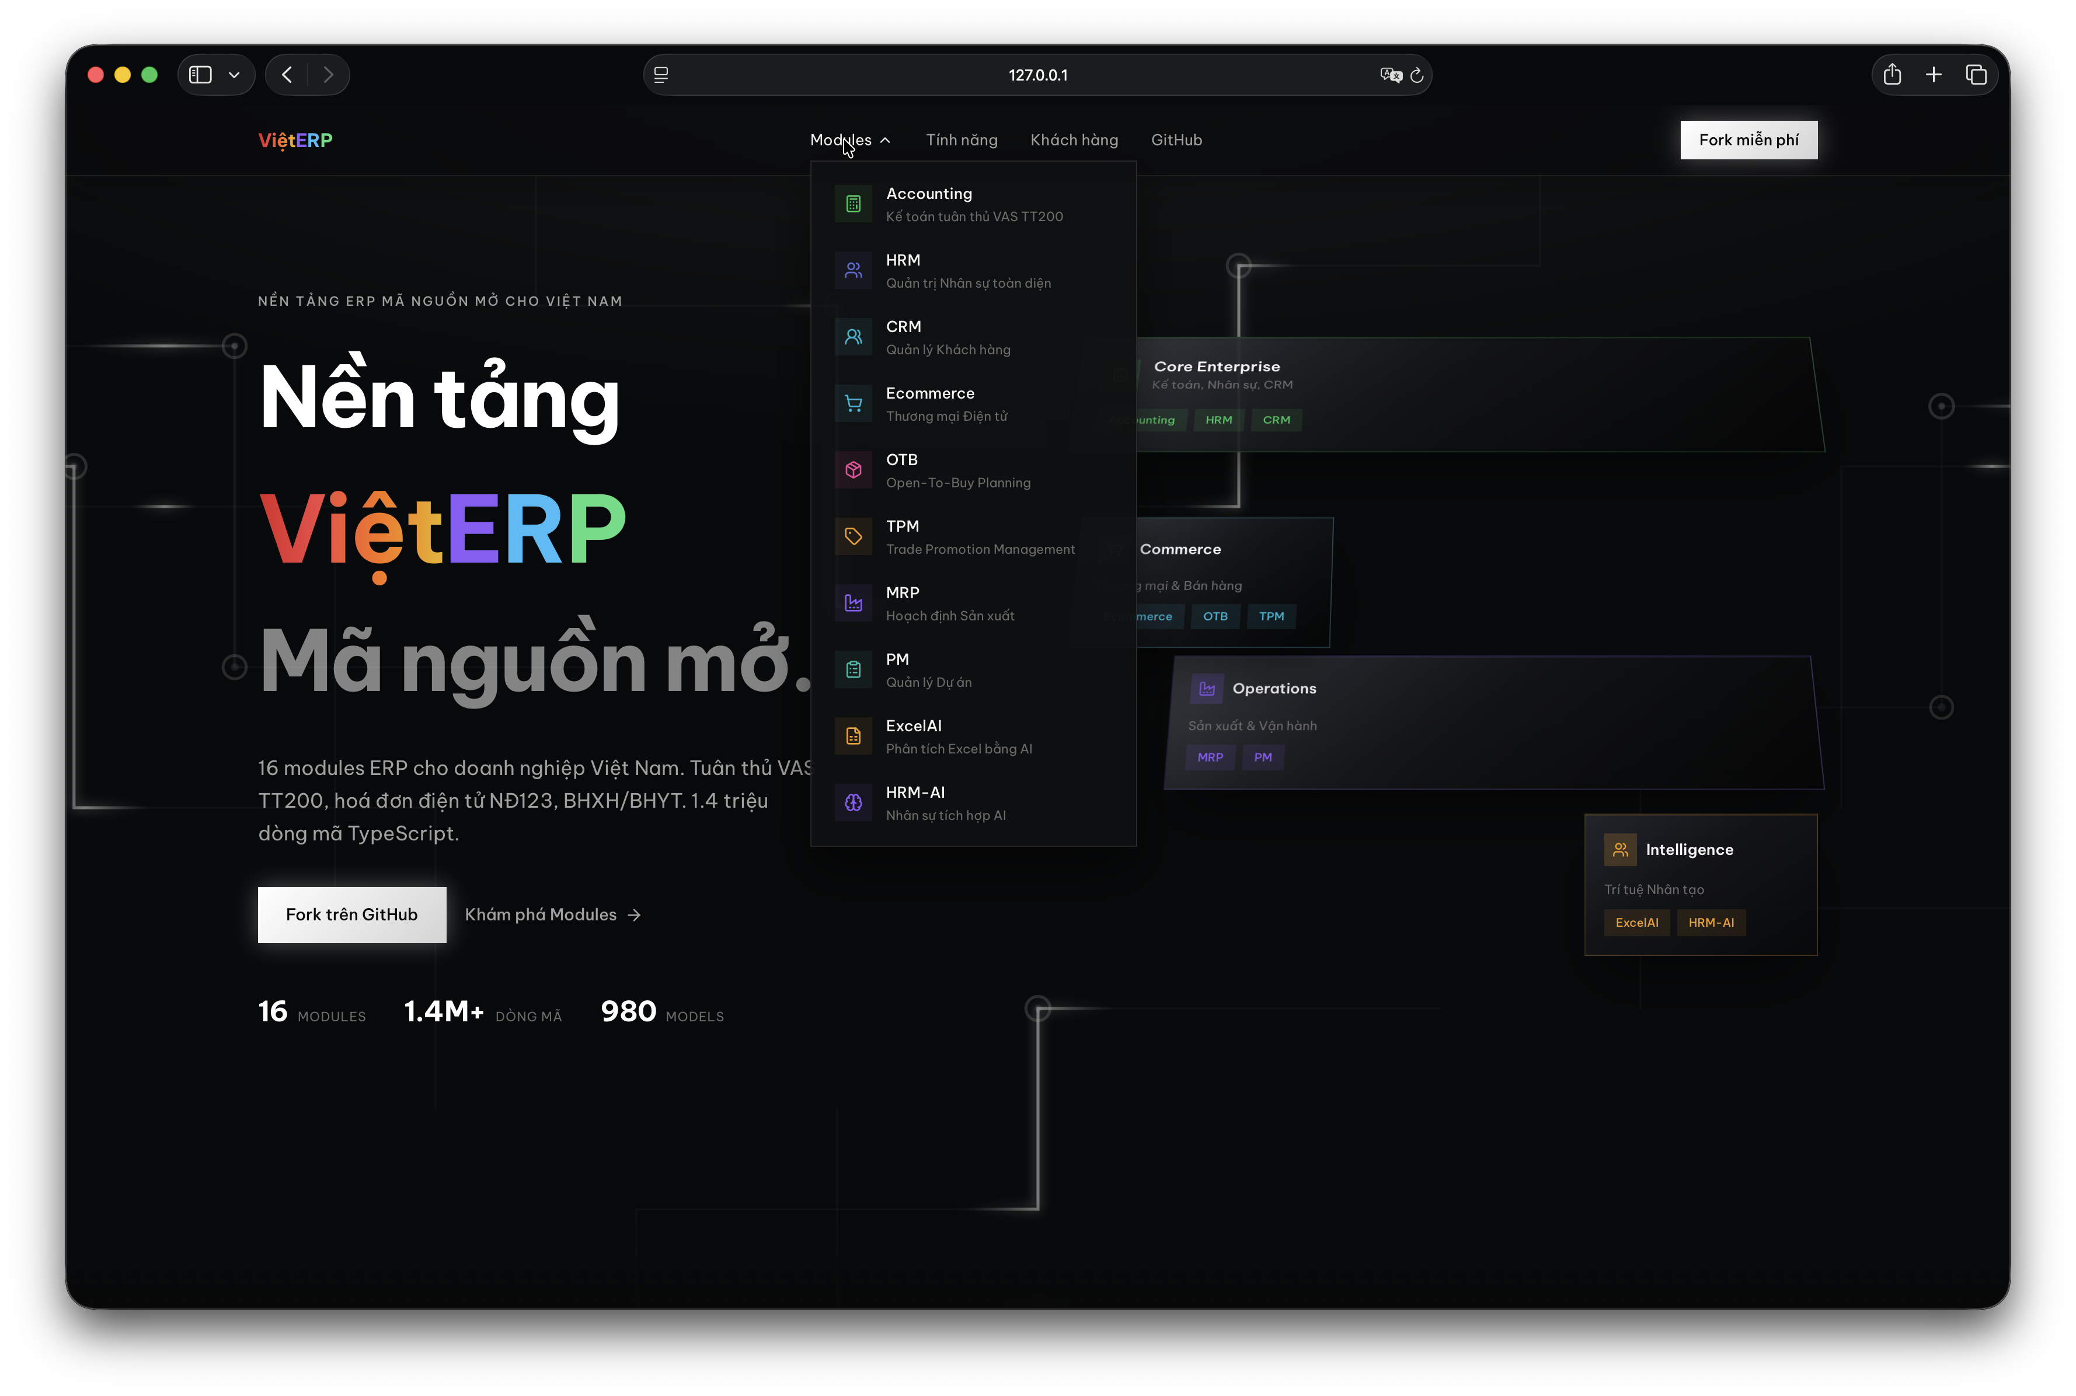Click the MRP factory icon

(x=853, y=603)
